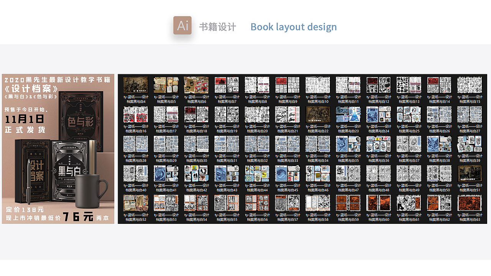Select thumbnail 设计档案黑与白59

[348, 203]
